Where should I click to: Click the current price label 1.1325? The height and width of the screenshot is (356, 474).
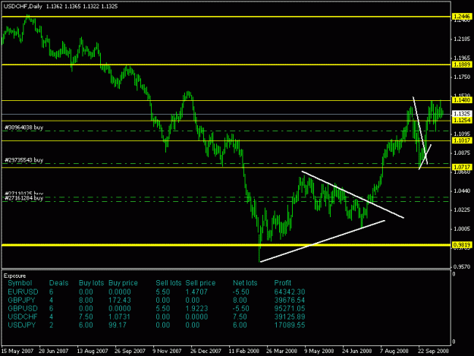462,114
